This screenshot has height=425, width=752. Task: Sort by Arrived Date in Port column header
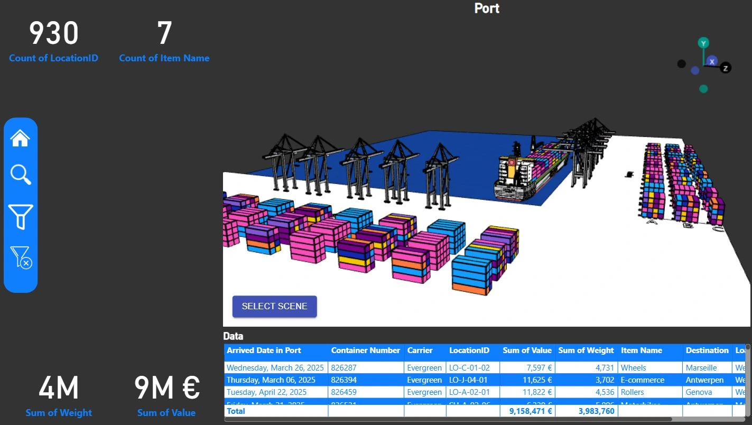coord(264,350)
